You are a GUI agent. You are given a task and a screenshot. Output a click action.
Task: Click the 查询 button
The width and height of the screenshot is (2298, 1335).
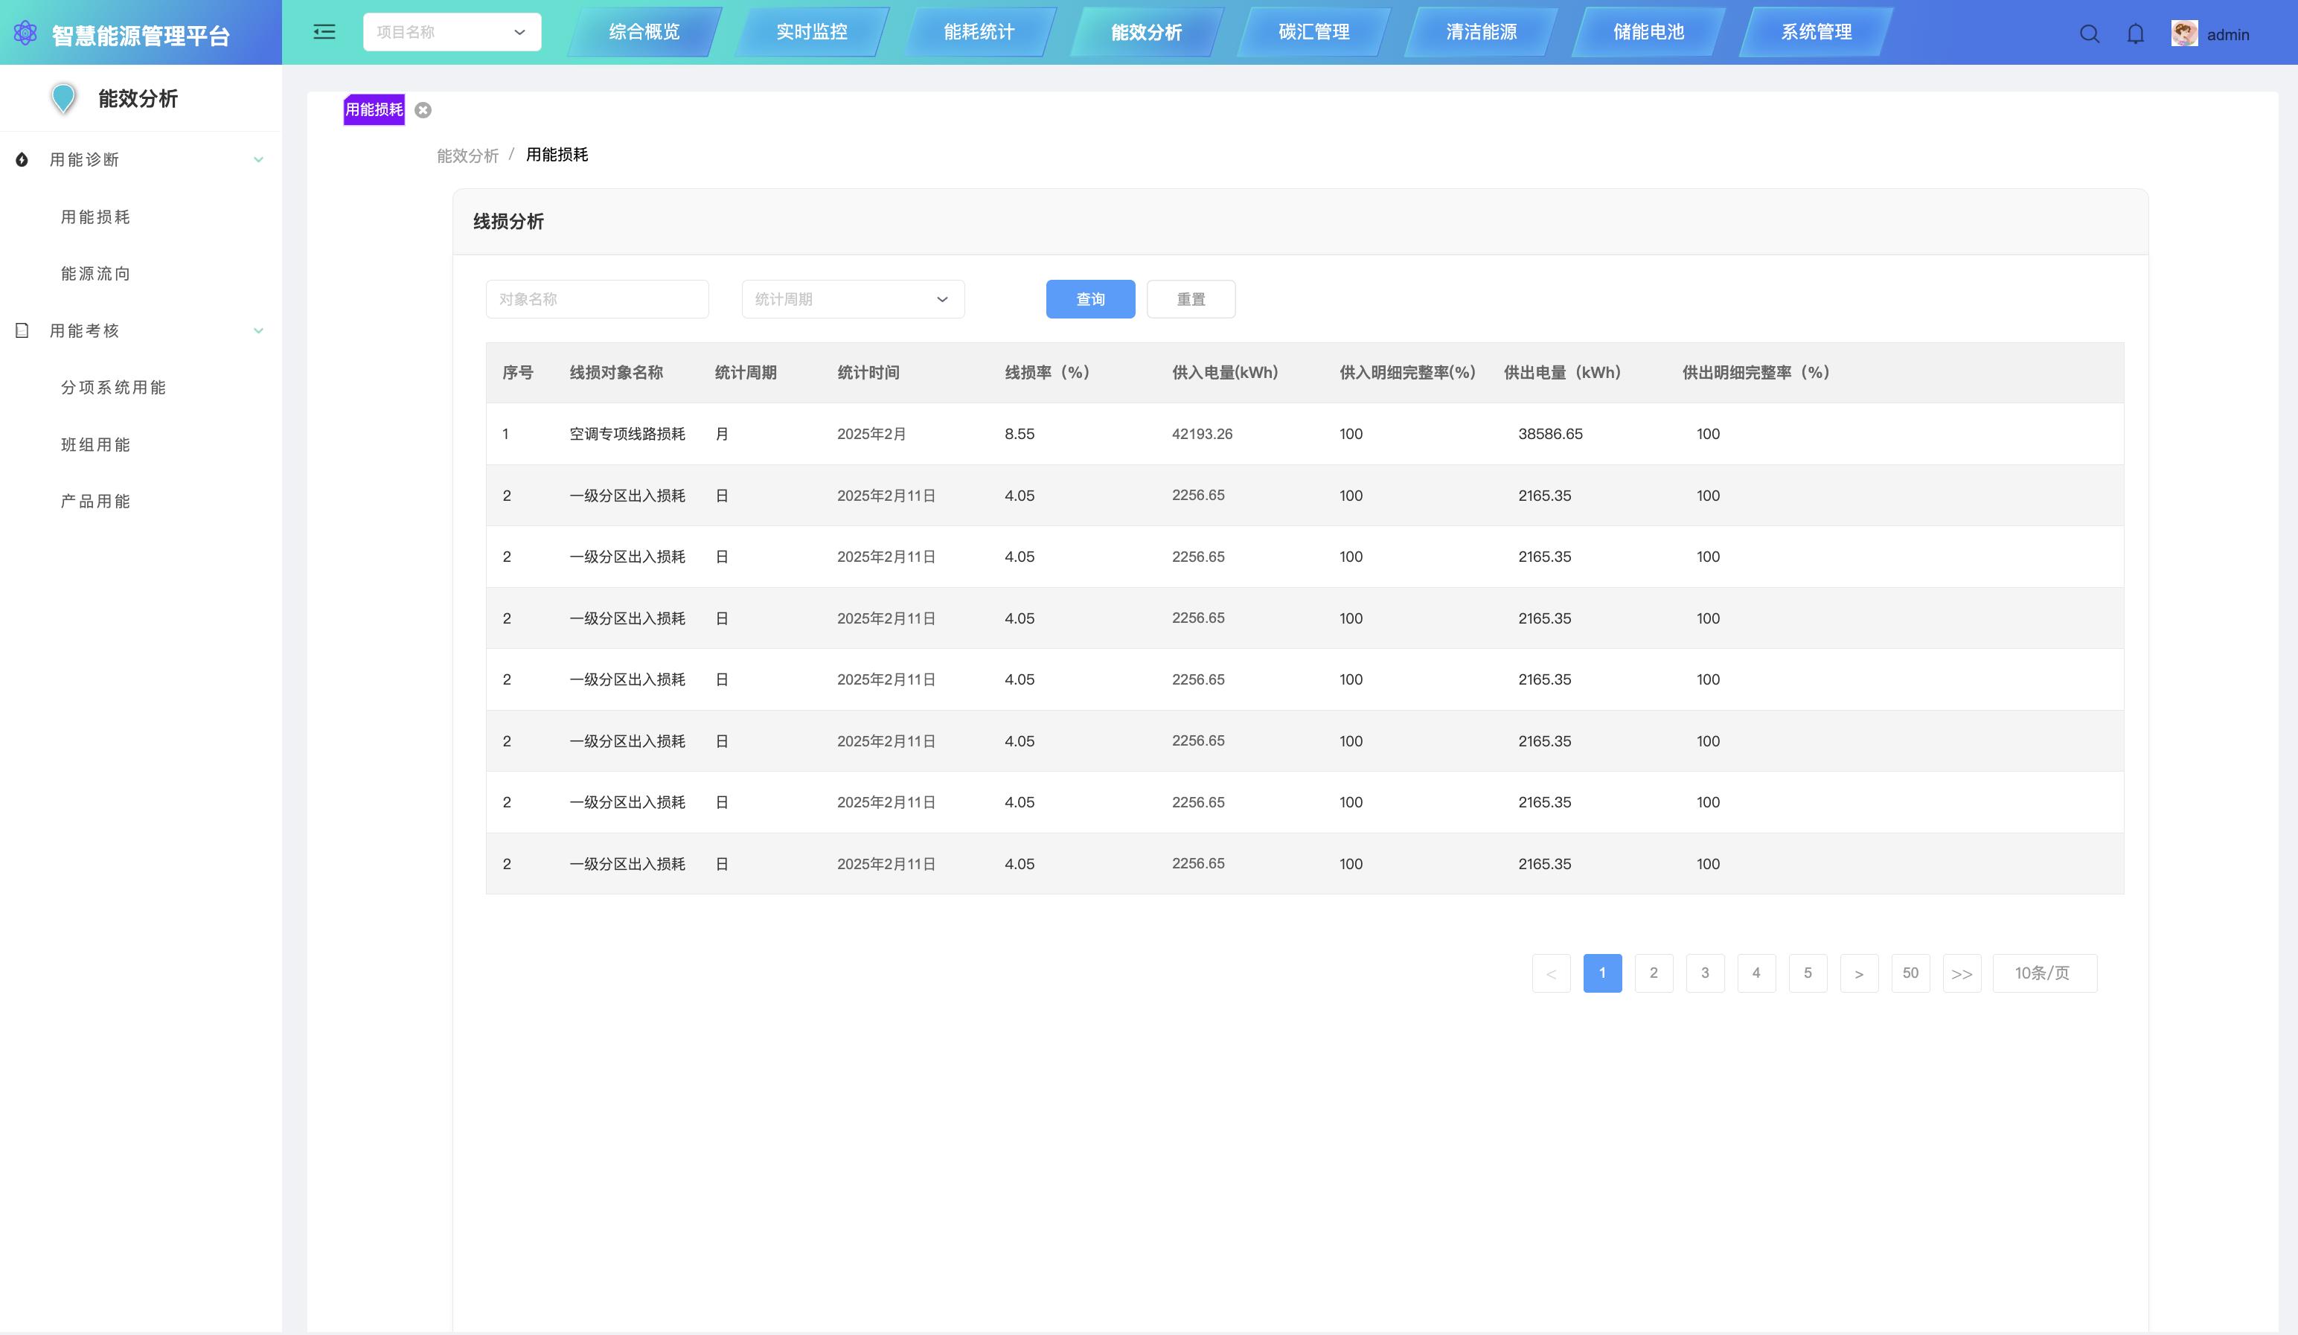coord(1089,299)
